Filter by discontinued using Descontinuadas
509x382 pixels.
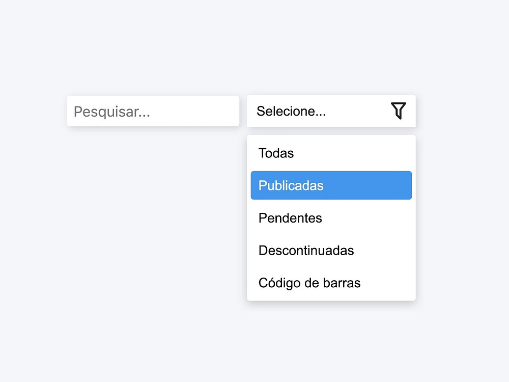click(306, 251)
